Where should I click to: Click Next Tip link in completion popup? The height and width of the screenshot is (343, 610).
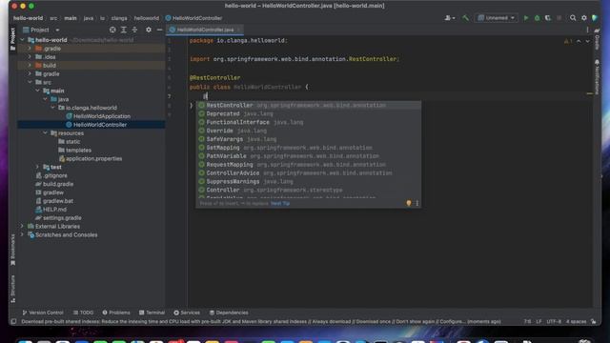(x=280, y=203)
